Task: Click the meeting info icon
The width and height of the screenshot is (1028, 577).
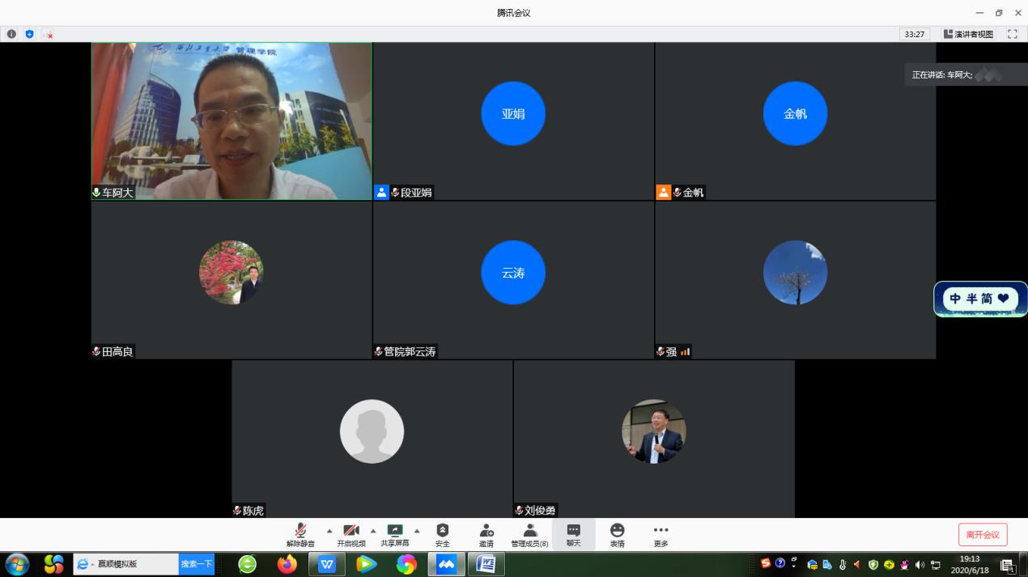Action: [11, 34]
